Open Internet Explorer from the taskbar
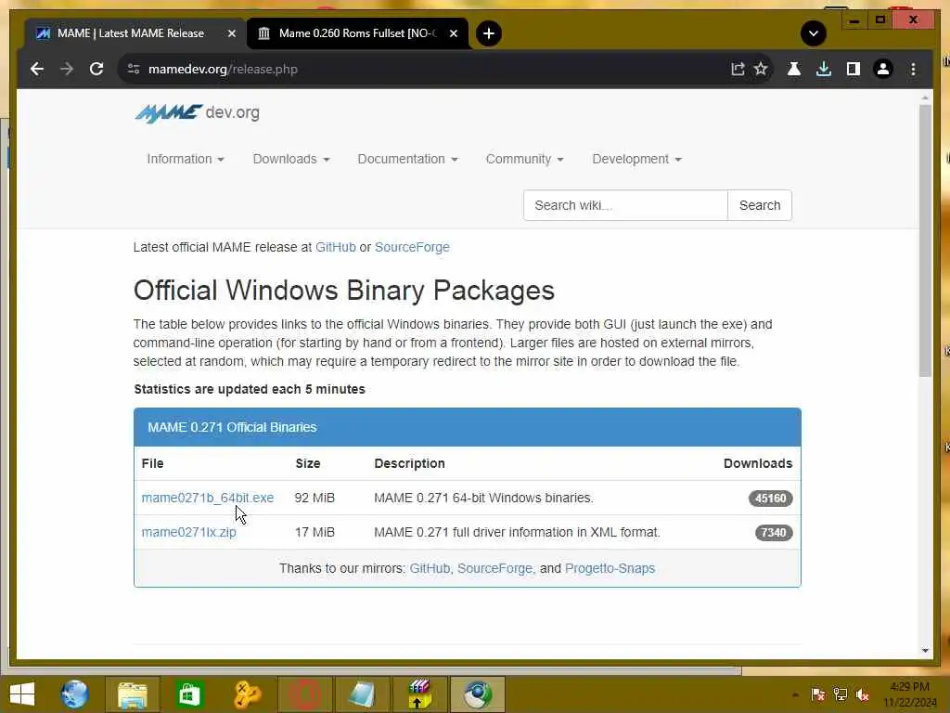The image size is (950, 713). pos(74,694)
